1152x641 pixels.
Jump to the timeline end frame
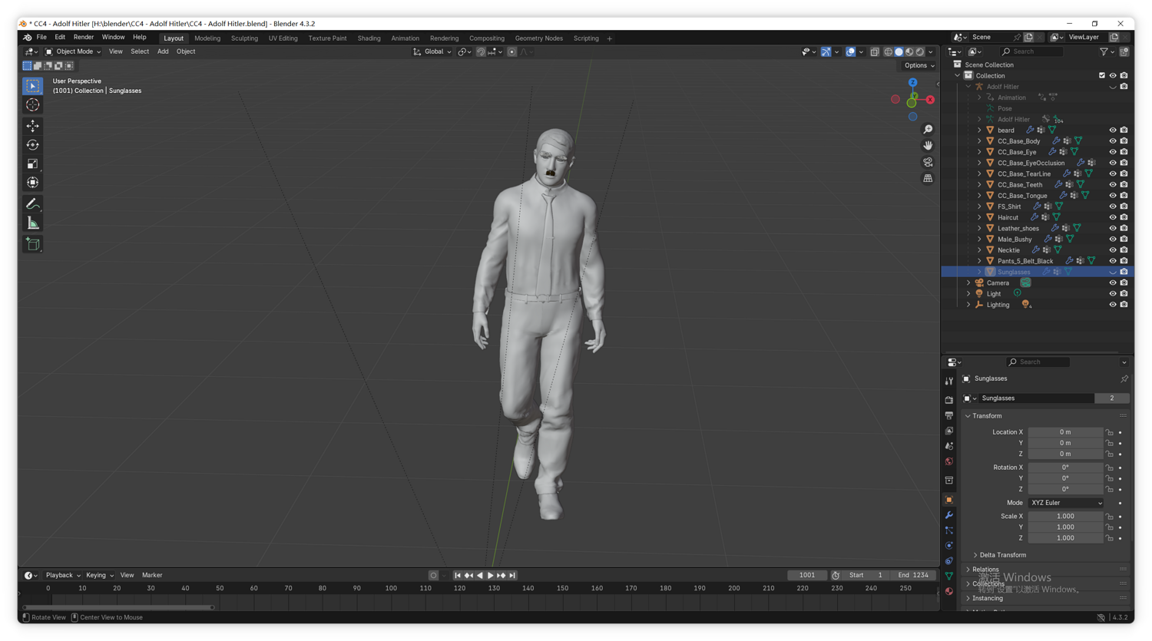(x=513, y=576)
